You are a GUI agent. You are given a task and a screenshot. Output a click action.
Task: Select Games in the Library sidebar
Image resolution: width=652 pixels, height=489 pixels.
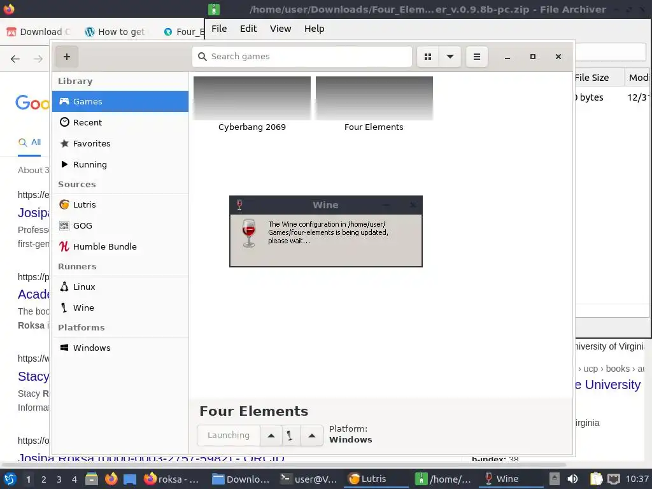[120, 101]
